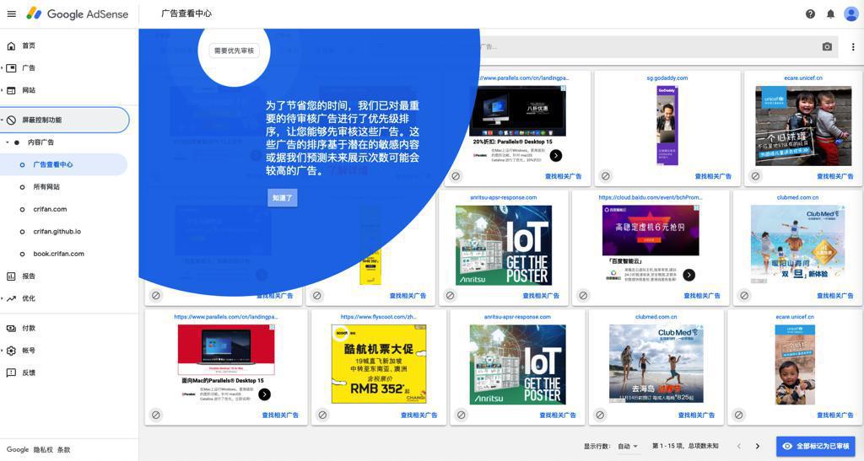Click the sg.godaddy.com URL
The height and width of the screenshot is (461, 864).
(667, 78)
